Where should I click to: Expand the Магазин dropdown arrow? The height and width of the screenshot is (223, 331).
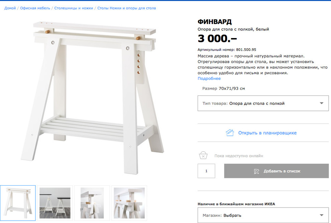[x=322, y=215]
